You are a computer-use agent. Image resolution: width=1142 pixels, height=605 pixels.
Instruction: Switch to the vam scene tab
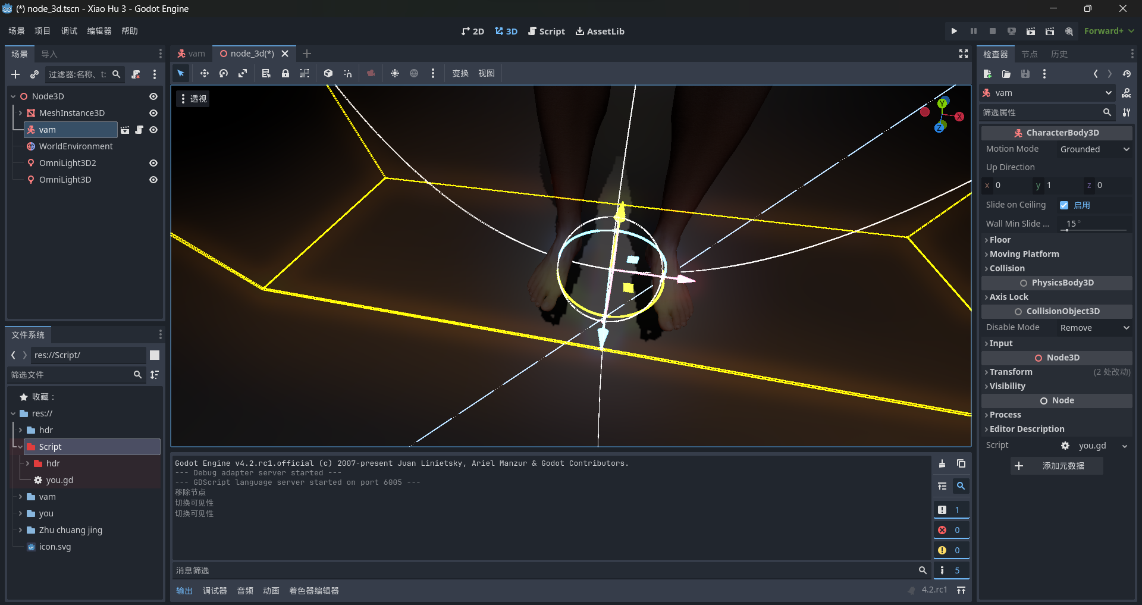click(x=191, y=53)
